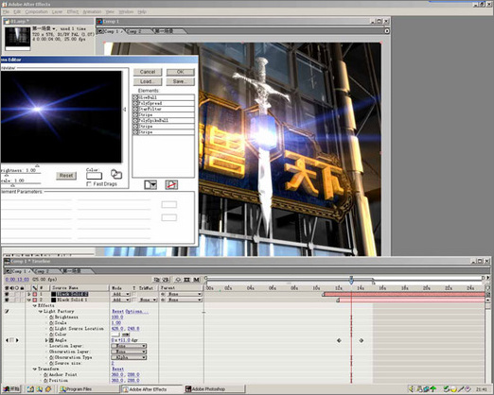The width and height of the screenshot is (494, 395).
Task: Open the Lens Editor Color swatch
Action: pos(94,176)
